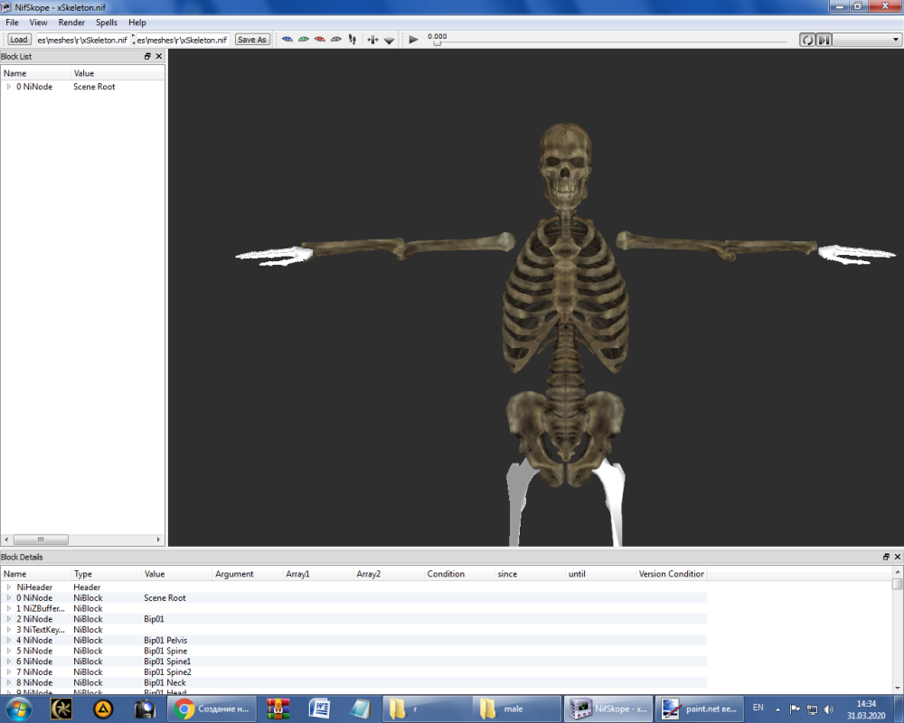Select the 'Bip01 Spine1' value cell

point(167,662)
